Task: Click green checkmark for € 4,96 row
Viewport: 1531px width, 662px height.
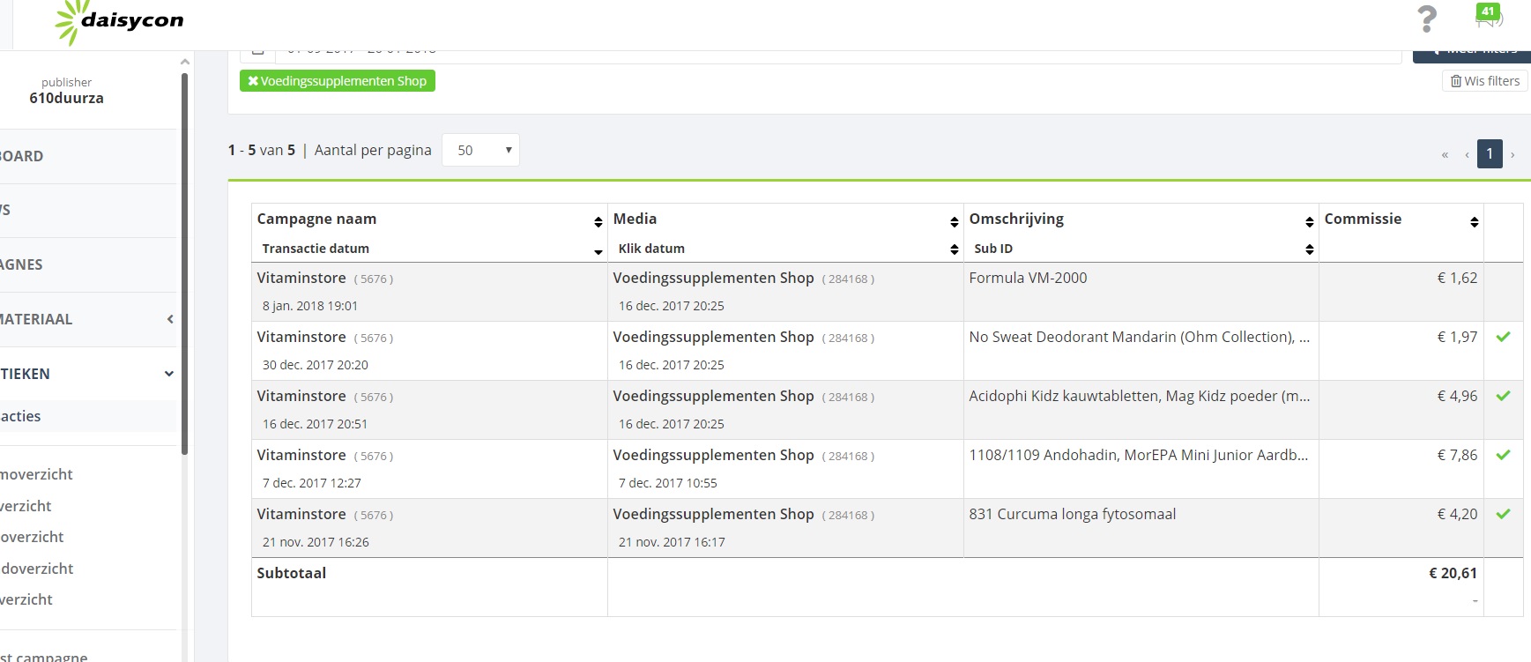Action: pos(1504,396)
